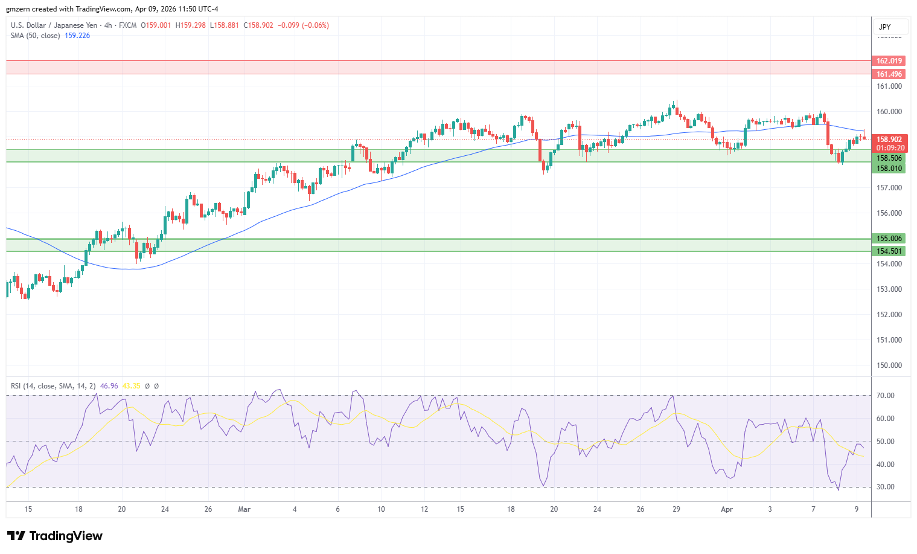Click the 157.000 price axis tick

(x=889, y=188)
